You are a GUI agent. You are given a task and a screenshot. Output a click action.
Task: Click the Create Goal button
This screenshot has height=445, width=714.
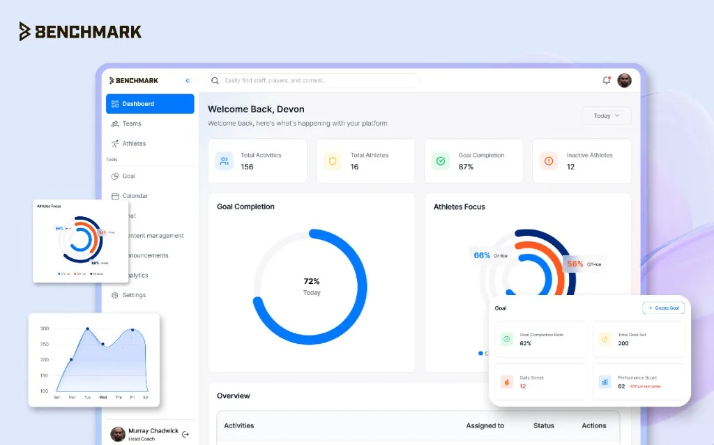pyautogui.click(x=664, y=308)
